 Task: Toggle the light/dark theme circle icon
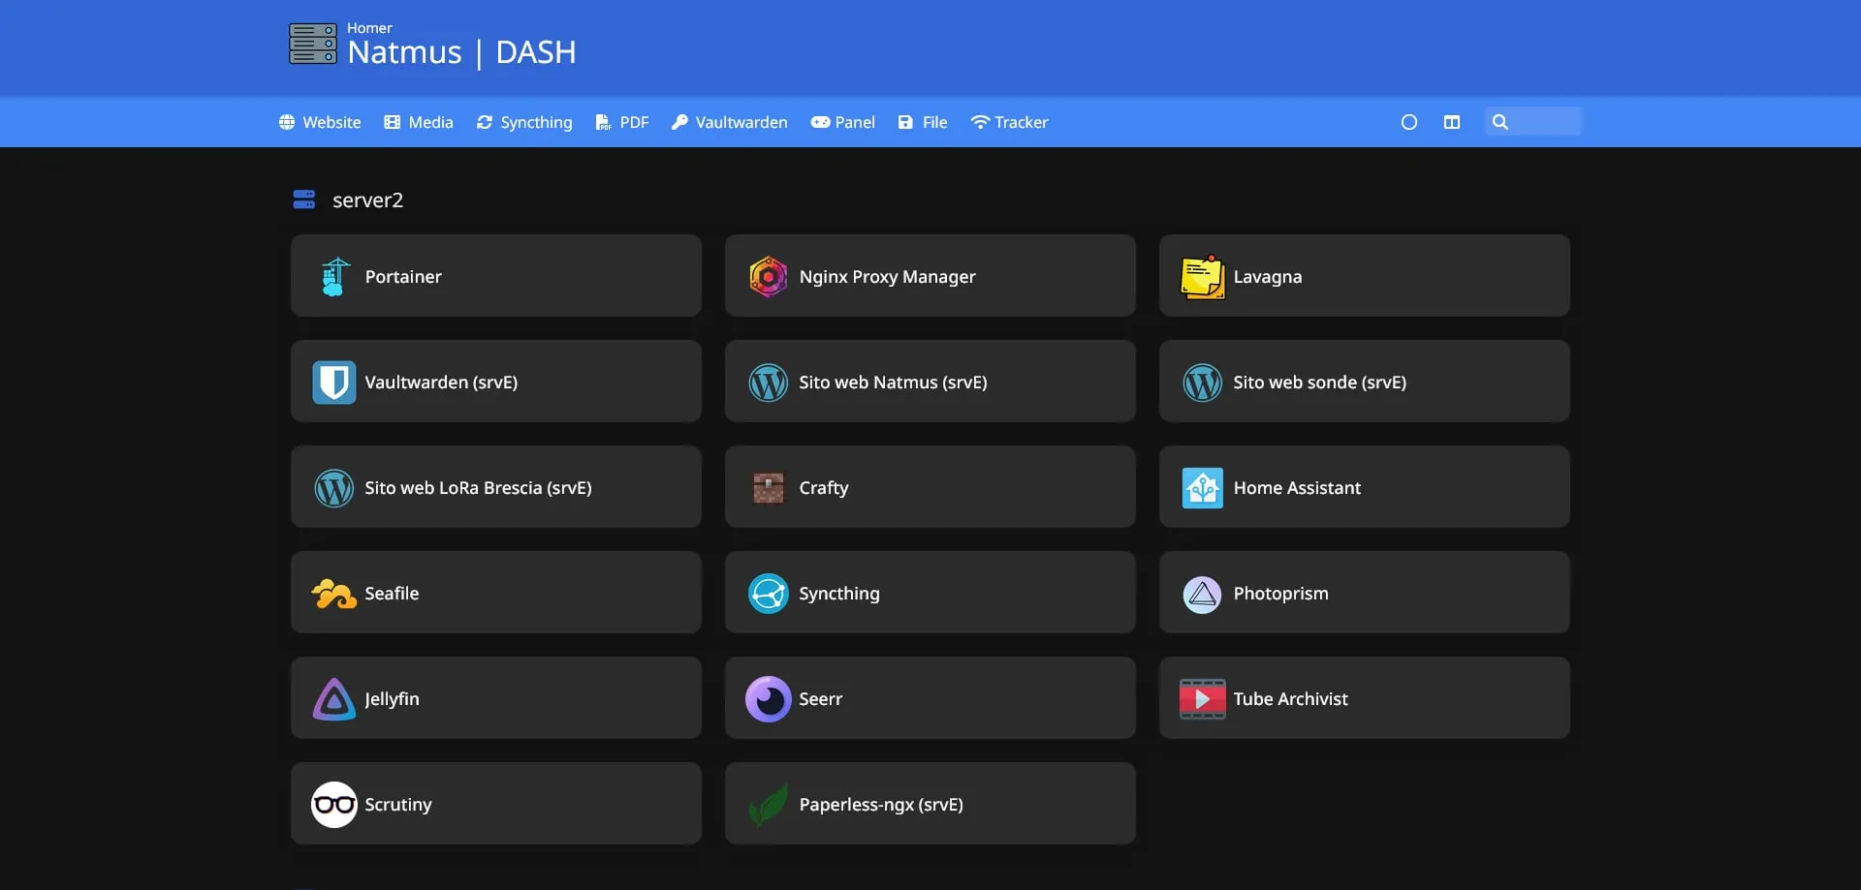[x=1409, y=122]
